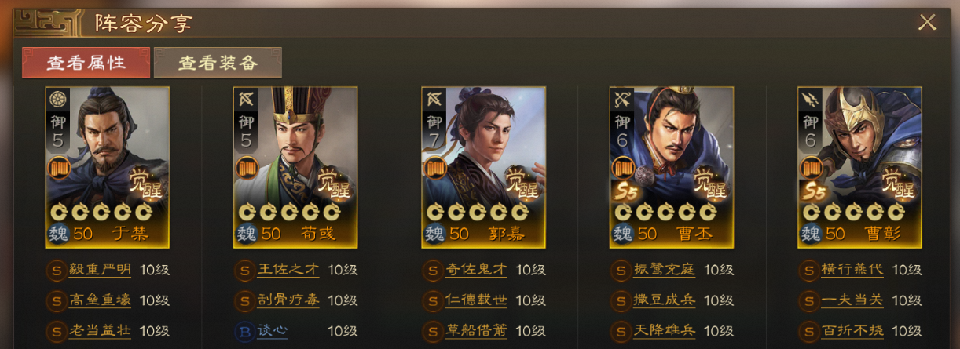
Task: Click the S-rank icon beside 横行燕代
Action: click(808, 271)
